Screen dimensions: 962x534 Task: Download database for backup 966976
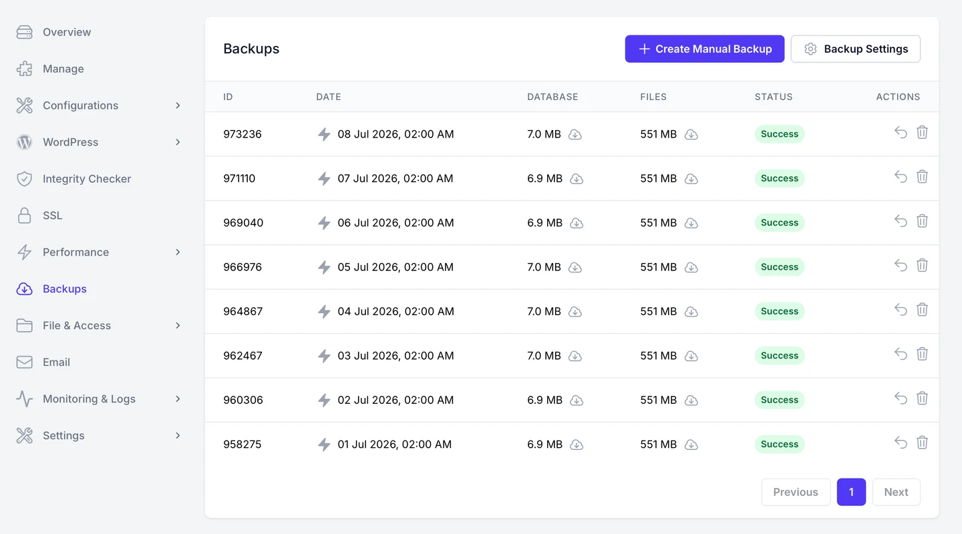click(x=575, y=267)
